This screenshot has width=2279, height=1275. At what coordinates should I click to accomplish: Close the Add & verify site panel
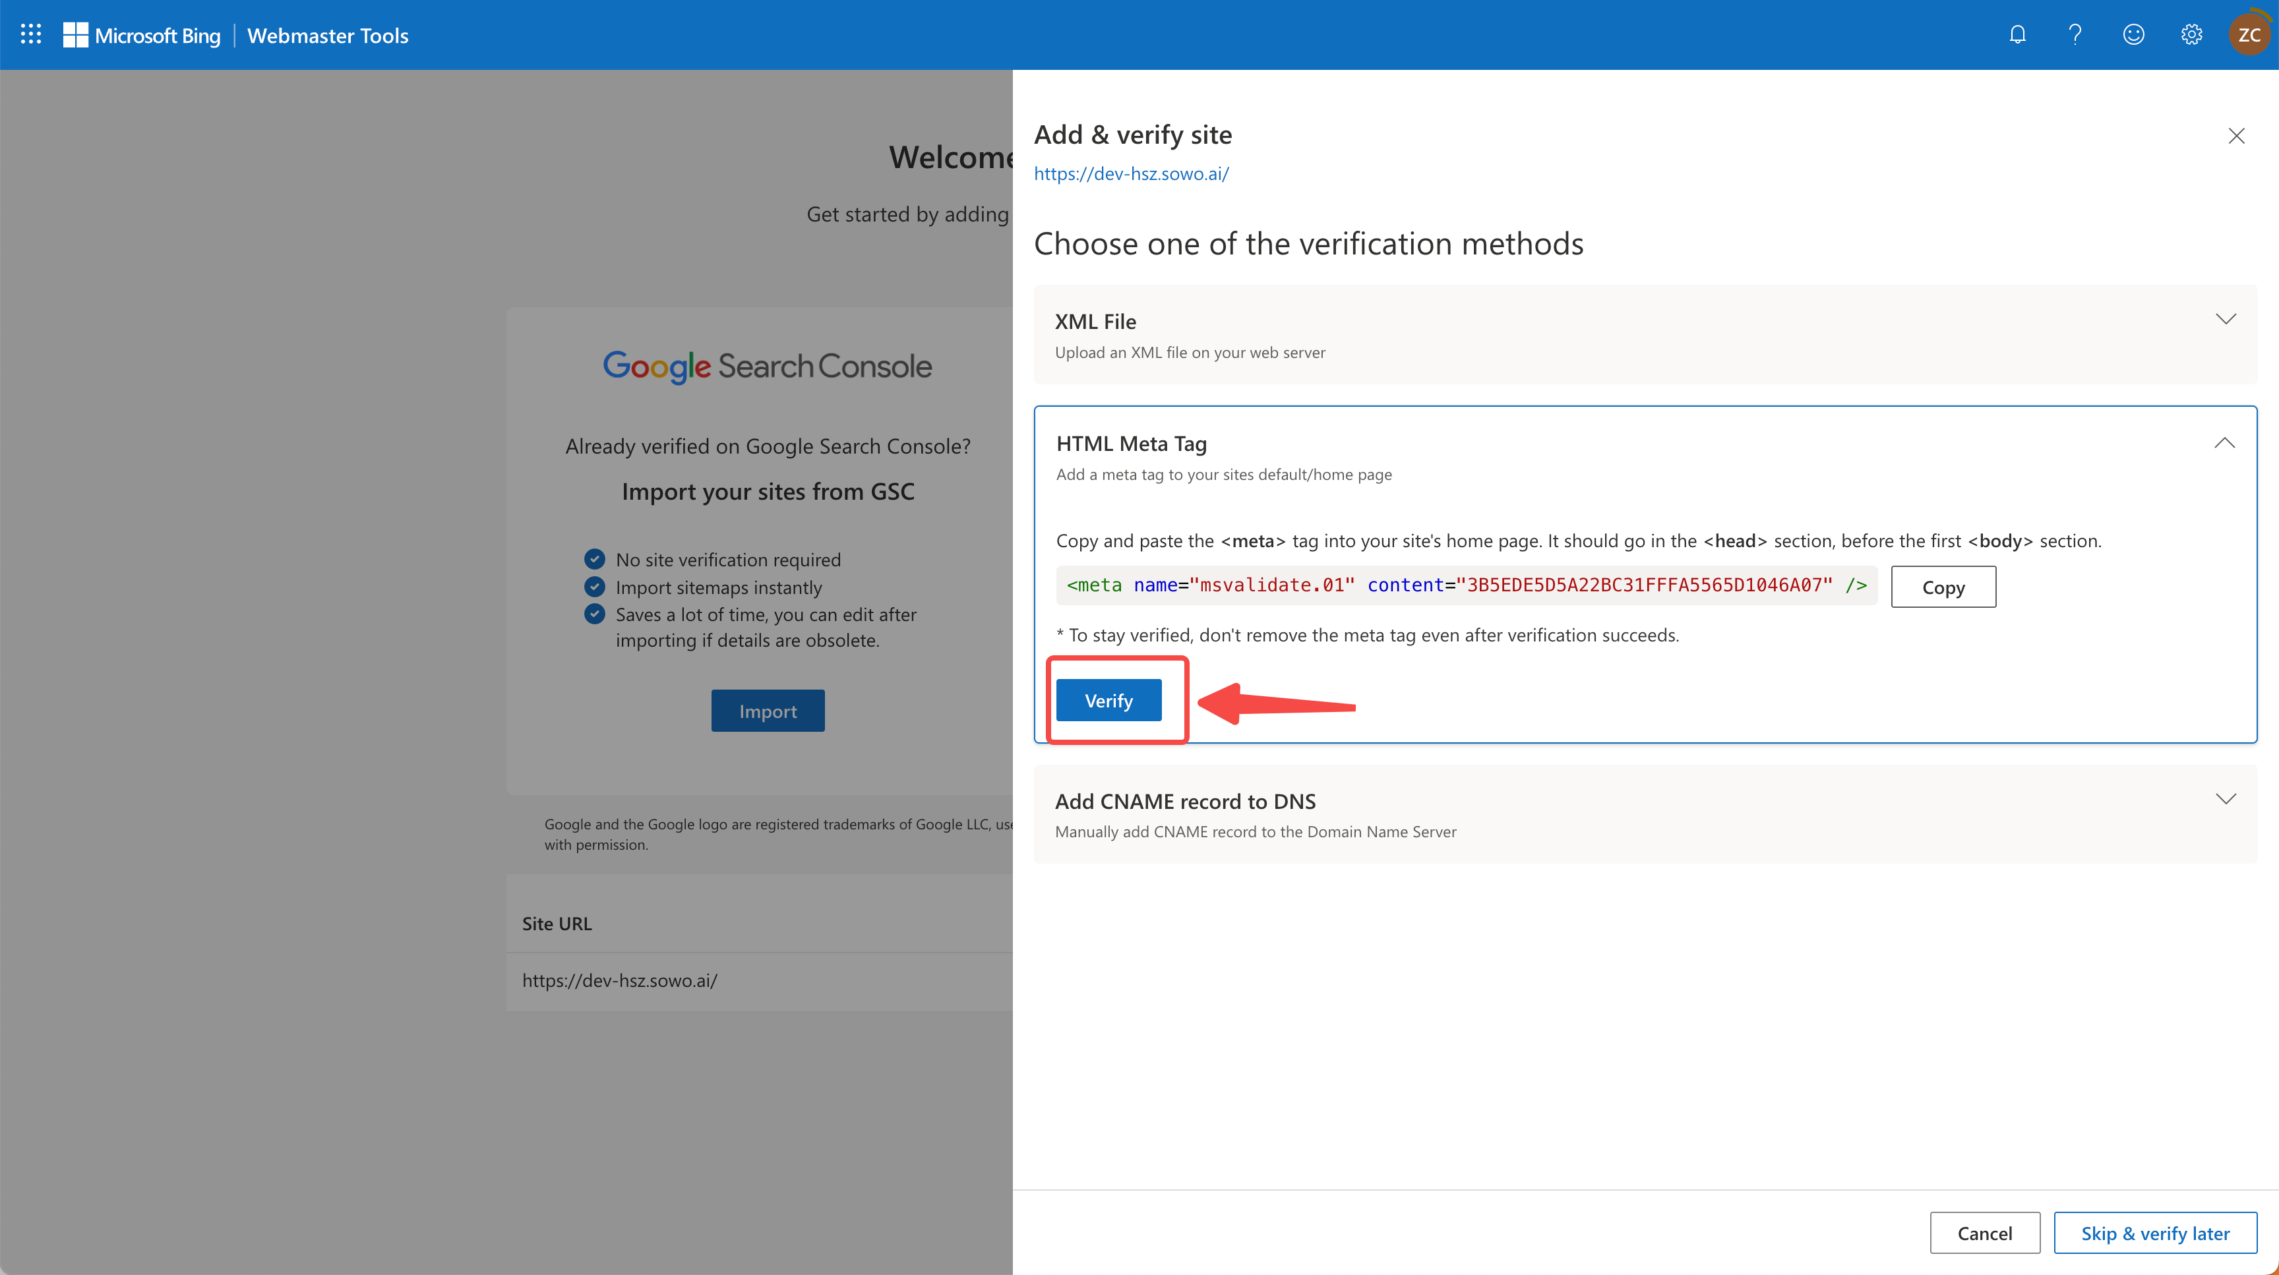pos(2235,136)
